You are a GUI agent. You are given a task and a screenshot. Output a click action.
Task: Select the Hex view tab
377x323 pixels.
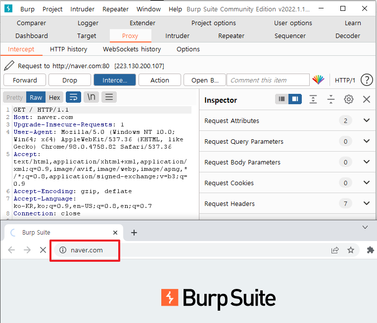pyautogui.click(x=54, y=97)
